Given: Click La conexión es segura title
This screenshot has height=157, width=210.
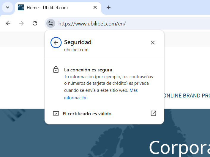Looking at the screenshot, I should tap(88, 70).
